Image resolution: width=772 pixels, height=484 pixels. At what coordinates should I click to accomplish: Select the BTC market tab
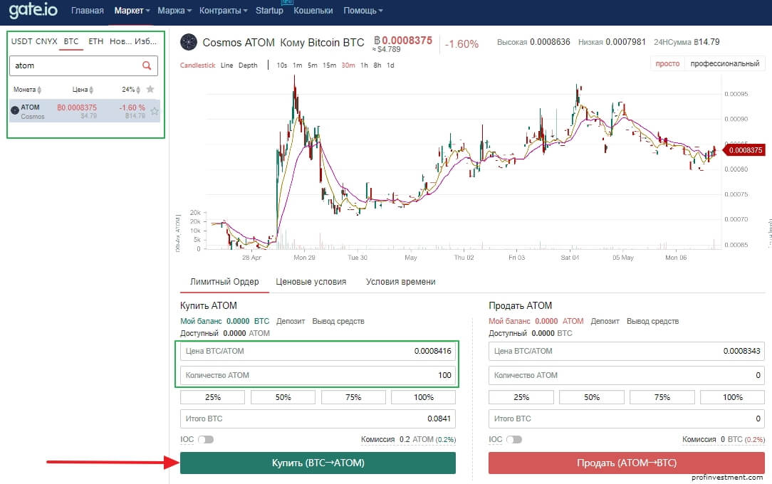click(71, 41)
